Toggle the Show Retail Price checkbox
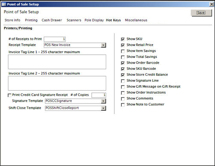This screenshot has width=215, height=166. point(123,45)
